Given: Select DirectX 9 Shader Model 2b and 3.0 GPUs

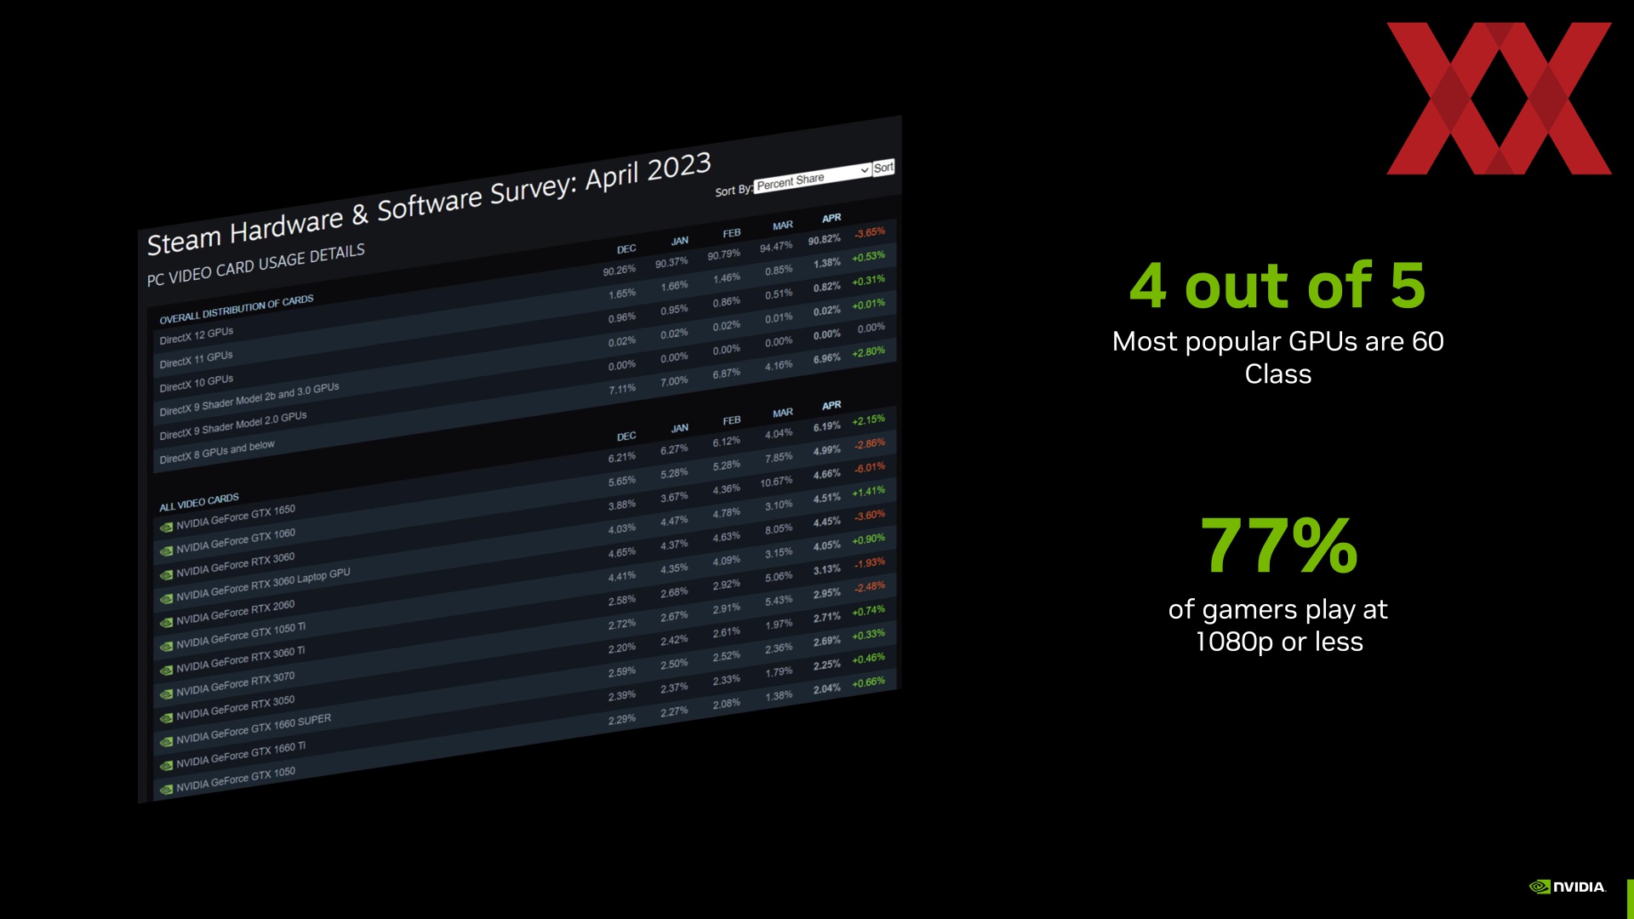Looking at the screenshot, I should click(x=249, y=399).
